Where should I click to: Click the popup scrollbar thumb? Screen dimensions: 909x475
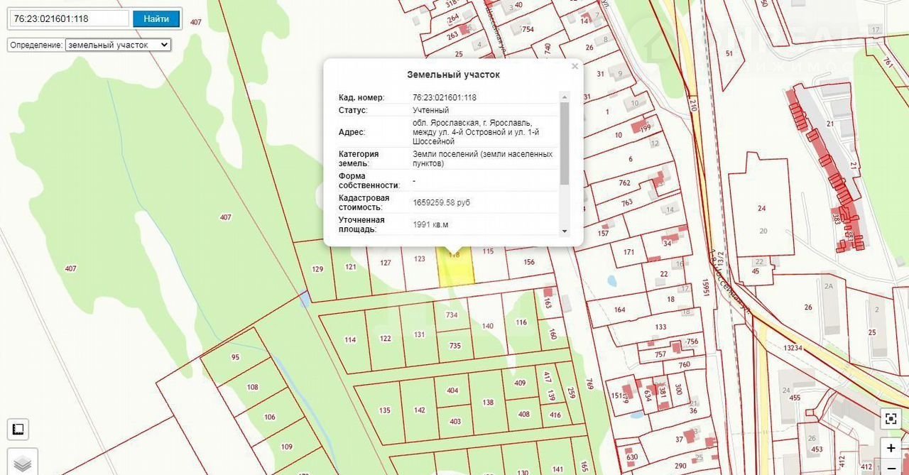(x=565, y=143)
